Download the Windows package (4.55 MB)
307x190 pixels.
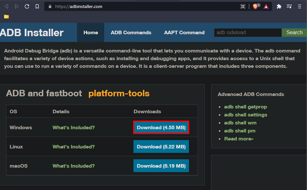pos(161,127)
